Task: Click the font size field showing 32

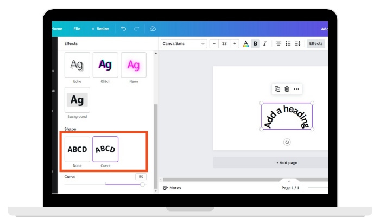Action: click(x=224, y=43)
